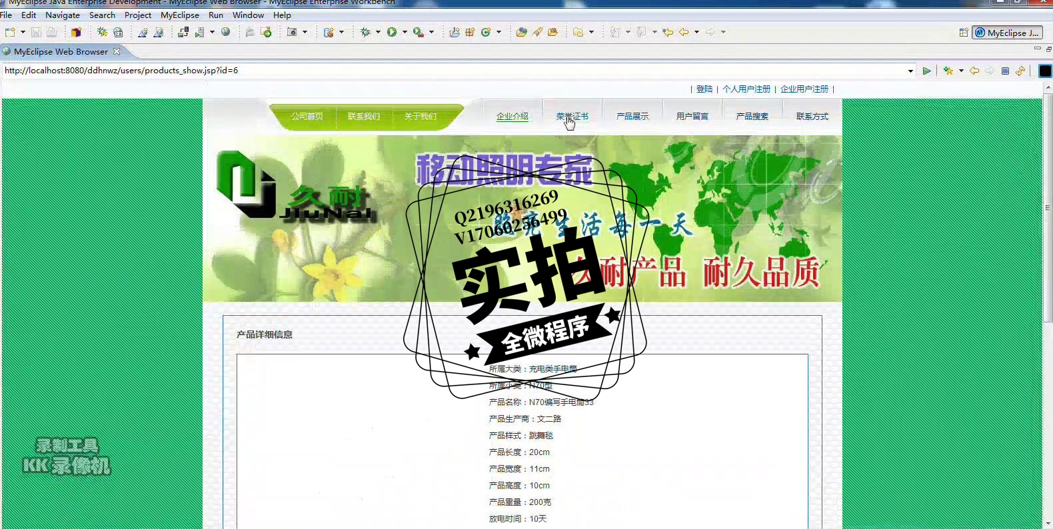
Task: Click the deploy MyEclipse projects icon
Action: pyautogui.click(x=183, y=32)
